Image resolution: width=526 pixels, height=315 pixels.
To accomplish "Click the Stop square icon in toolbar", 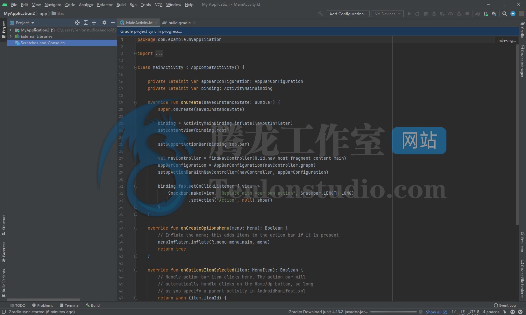I will [467, 14].
